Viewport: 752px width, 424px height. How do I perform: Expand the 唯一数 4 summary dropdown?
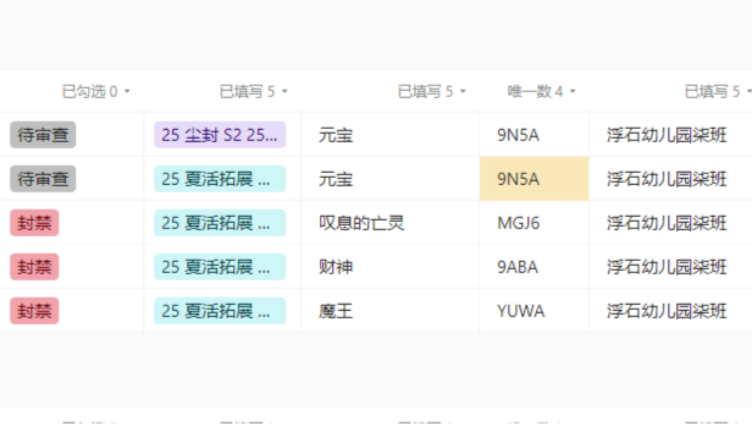pyautogui.click(x=541, y=91)
